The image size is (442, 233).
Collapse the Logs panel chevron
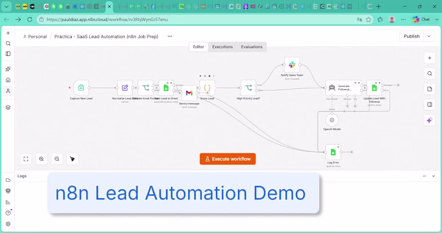434,176
